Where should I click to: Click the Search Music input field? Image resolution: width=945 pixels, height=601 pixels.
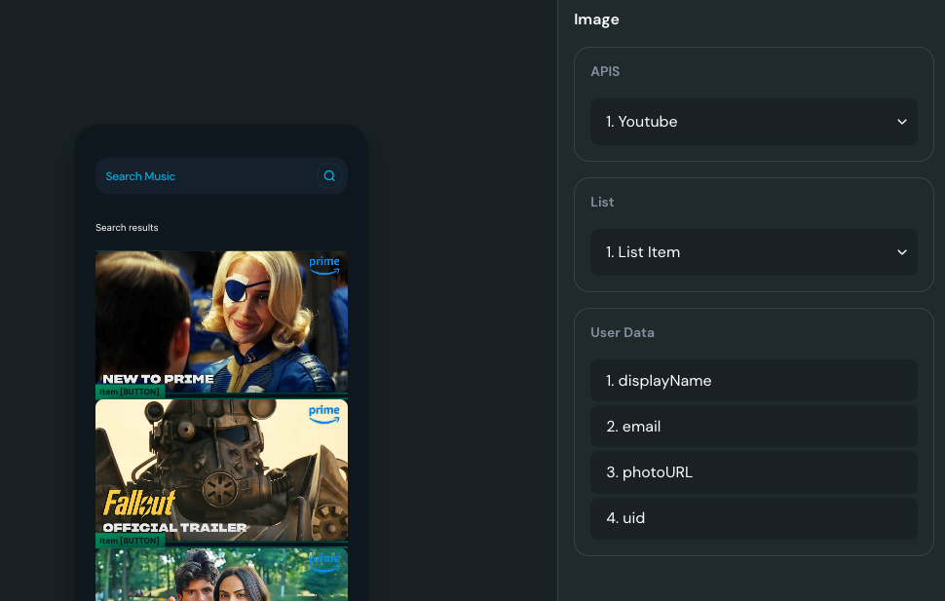pos(221,176)
